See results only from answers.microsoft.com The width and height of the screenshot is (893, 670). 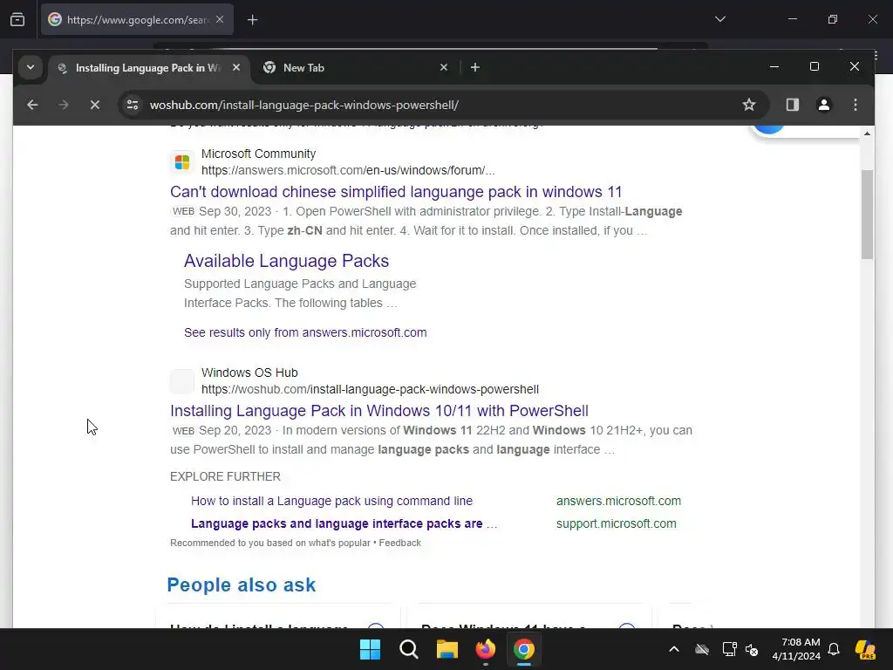pos(305,332)
